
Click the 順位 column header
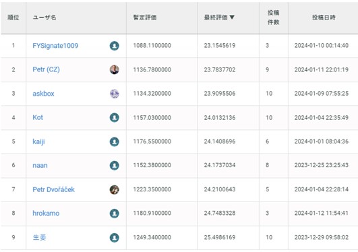coord(13,18)
